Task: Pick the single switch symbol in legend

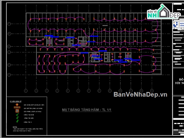Action: 17,114
